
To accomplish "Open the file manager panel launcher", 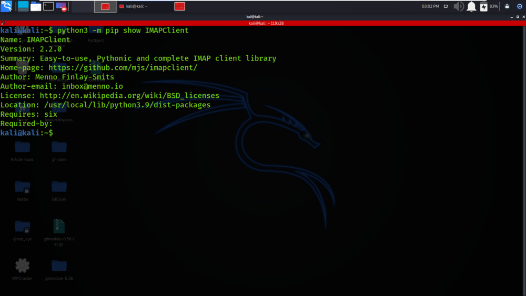I will tap(36, 6).
